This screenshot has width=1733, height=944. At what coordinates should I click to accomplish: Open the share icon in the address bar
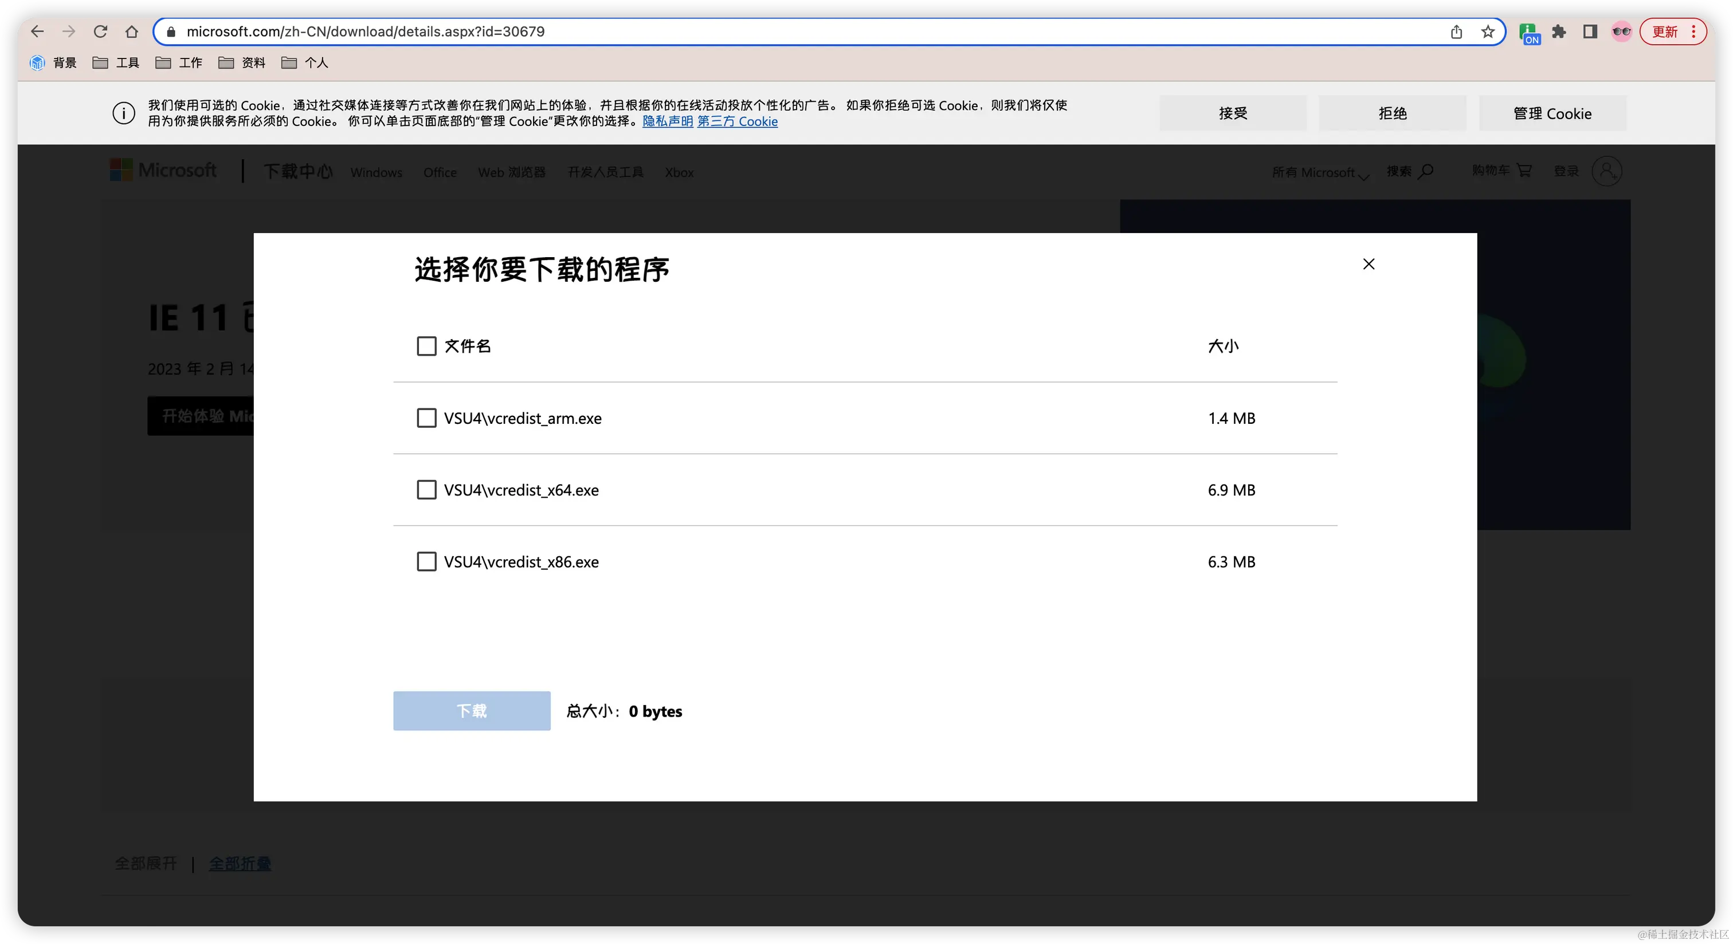tap(1457, 32)
